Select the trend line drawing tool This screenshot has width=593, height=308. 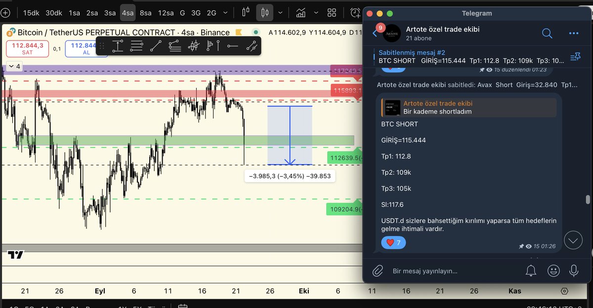156,46
